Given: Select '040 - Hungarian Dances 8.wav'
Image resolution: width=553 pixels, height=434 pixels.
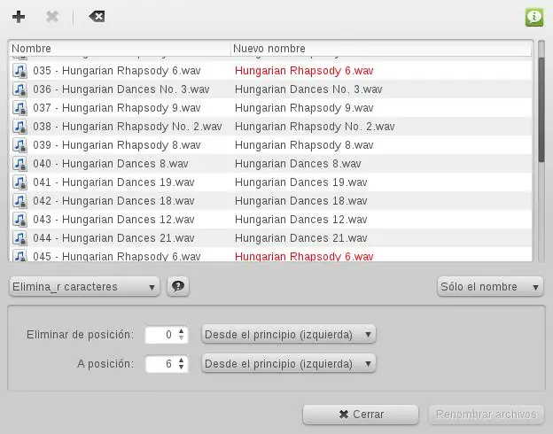Looking at the screenshot, I should pyautogui.click(x=111, y=164).
